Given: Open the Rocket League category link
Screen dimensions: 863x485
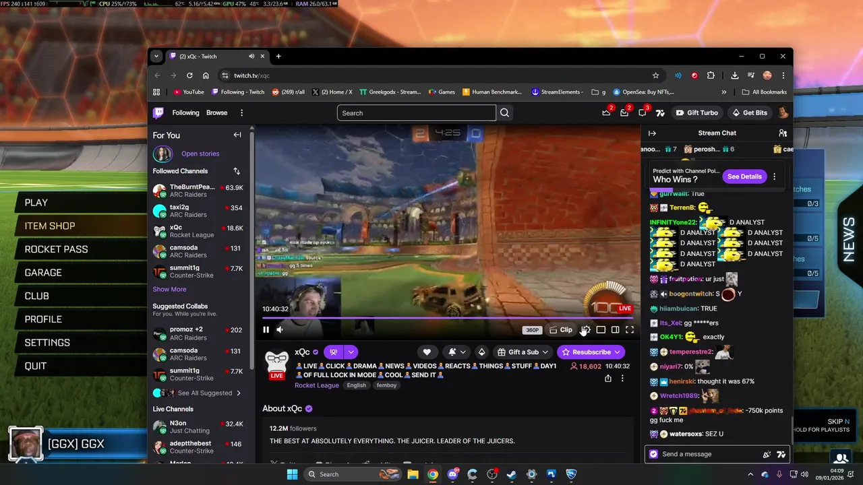Looking at the screenshot, I should tap(316, 385).
